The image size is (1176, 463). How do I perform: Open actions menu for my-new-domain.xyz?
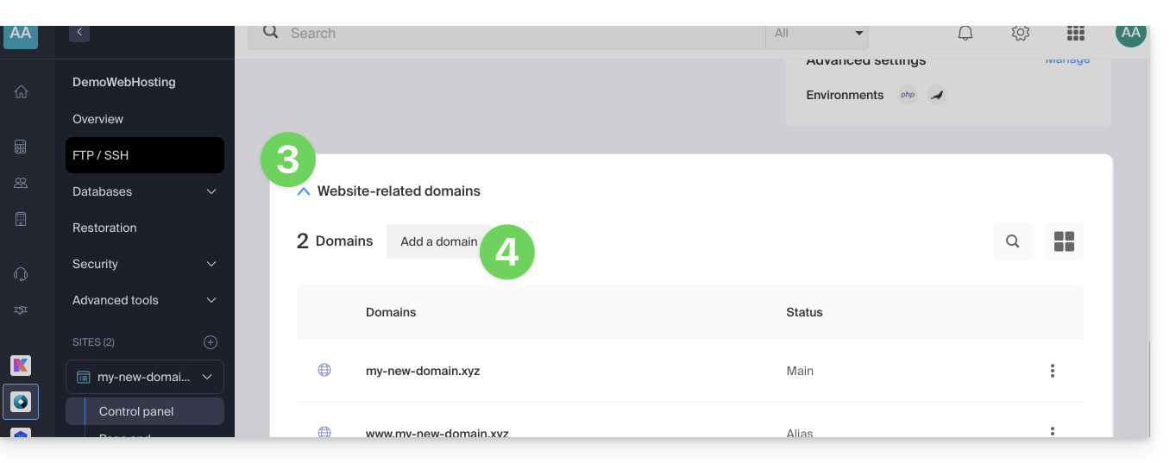1052,371
